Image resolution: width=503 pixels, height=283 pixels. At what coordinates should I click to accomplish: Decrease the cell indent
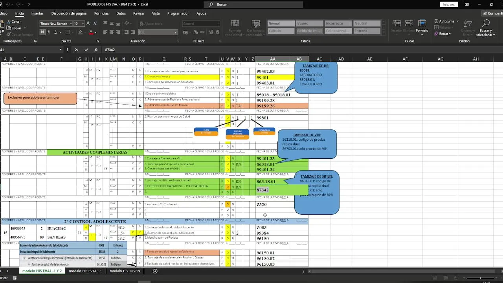[x=127, y=32]
